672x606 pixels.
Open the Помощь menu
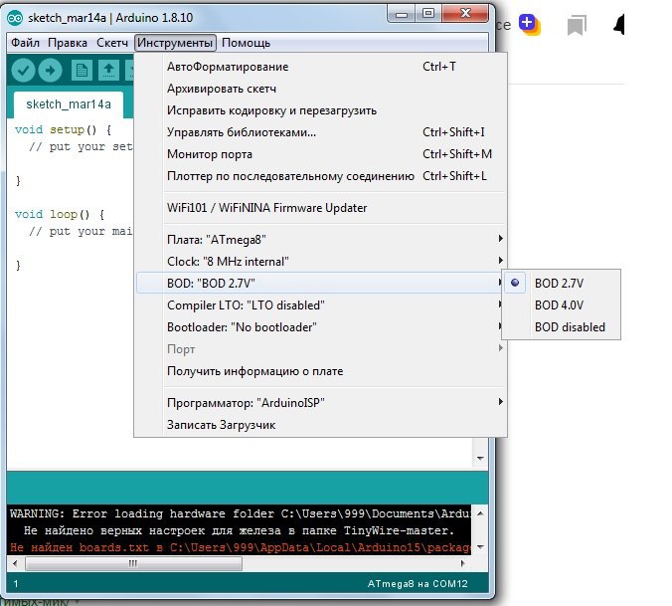[x=246, y=43]
